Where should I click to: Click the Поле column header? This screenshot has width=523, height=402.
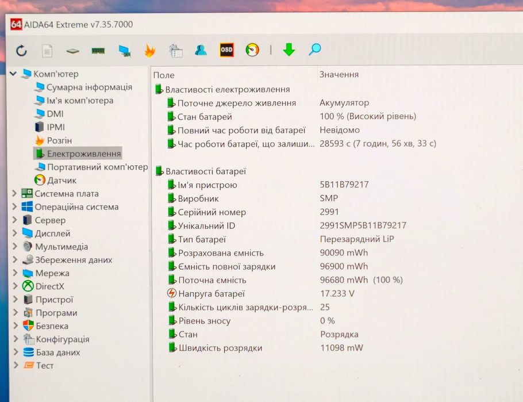point(164,75)
